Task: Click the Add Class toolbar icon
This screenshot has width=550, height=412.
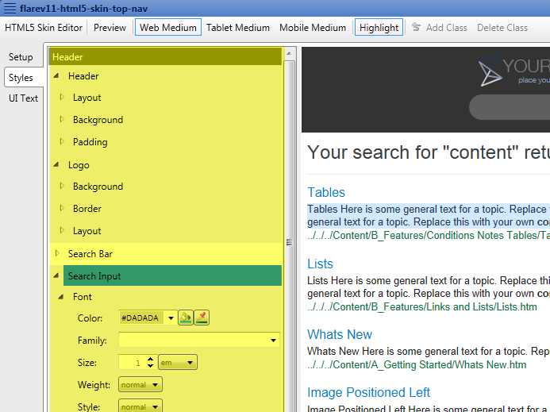Action: [417, 28]
